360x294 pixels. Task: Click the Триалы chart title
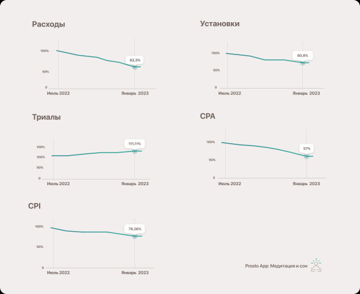pos(46,117)
